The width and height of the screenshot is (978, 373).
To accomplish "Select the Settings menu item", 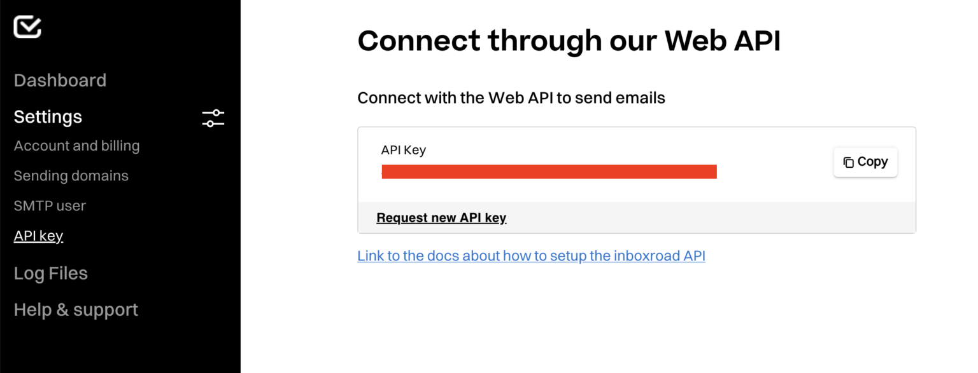I will 48,117.
